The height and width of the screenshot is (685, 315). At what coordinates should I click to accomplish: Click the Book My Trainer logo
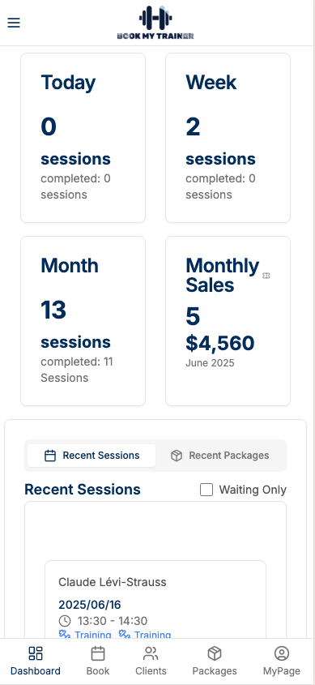coord(155,23)
